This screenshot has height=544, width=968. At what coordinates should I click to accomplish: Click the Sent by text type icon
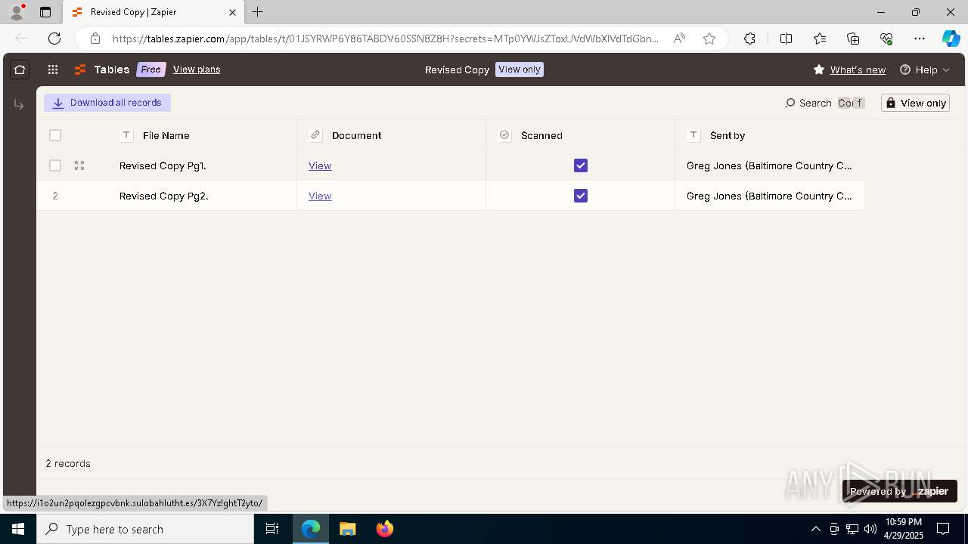[x=693, y=135]
